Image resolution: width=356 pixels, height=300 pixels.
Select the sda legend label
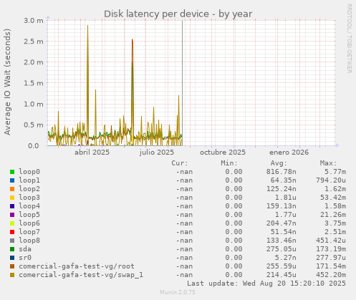tap(25, 249)
